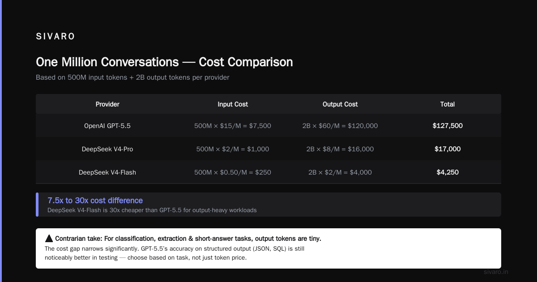The image size is (537, 282).
Task: Select the Input Cost column header
Action: (x=233, y=104)
